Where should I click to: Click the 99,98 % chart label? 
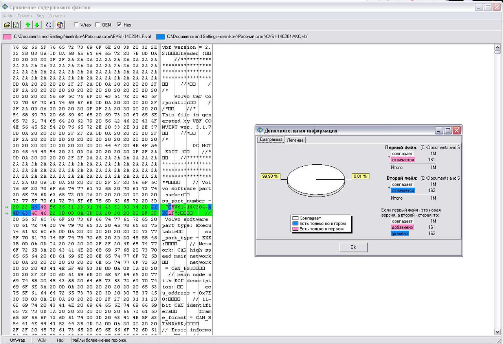click(270, 176)
